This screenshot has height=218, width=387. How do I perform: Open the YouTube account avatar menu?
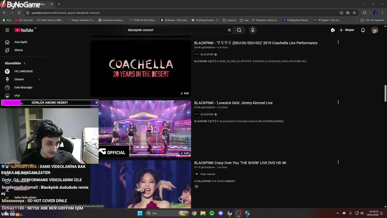point(375,30)
